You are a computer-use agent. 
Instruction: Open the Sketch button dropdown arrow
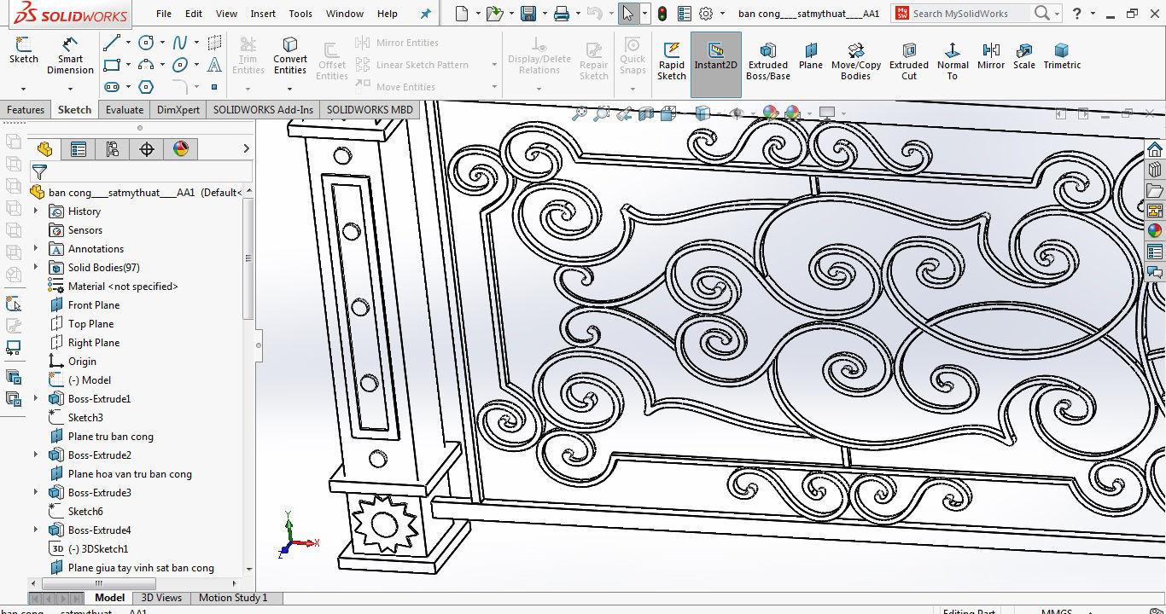tap(23, 88)
